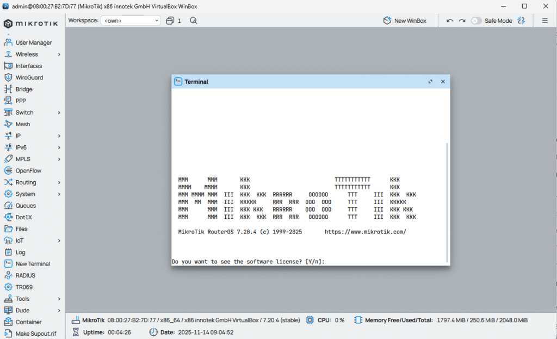Enable Safe Mode with the toggle switch
Image resolution: width=557 pixels, height=339 pixels.
click(x=475, y=20)
